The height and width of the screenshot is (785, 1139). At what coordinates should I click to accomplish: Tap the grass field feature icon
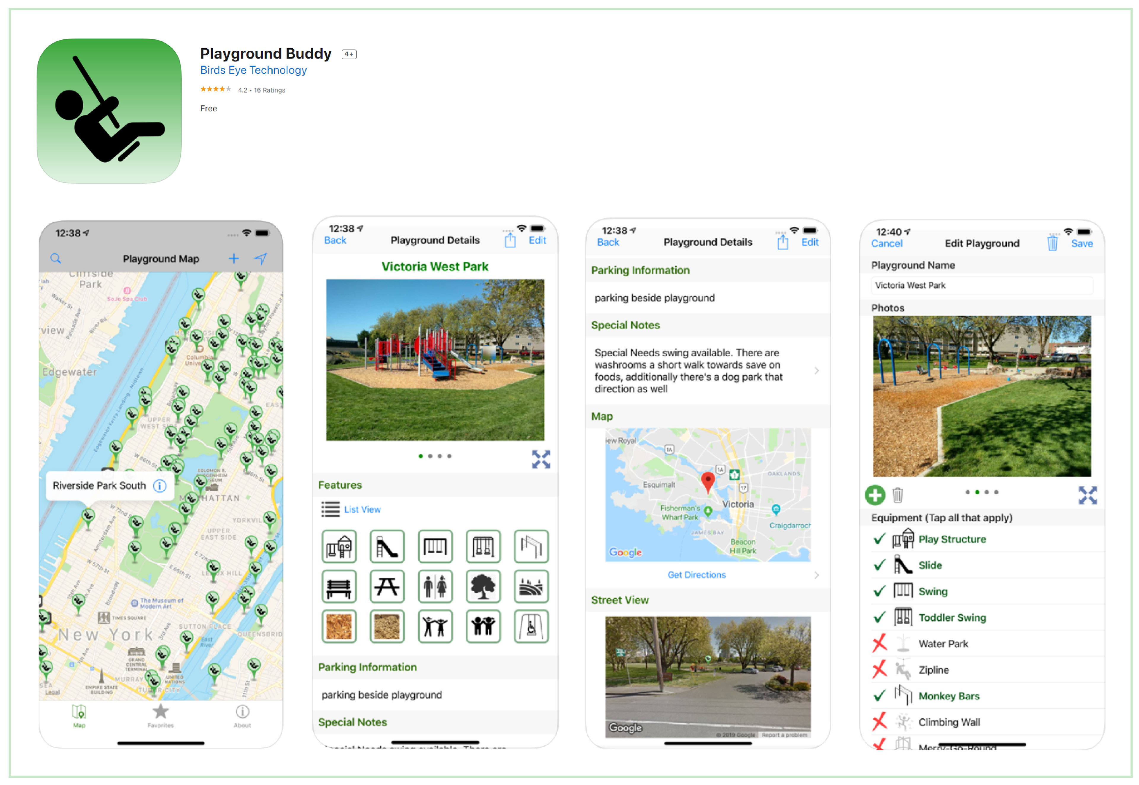(531, 587)
